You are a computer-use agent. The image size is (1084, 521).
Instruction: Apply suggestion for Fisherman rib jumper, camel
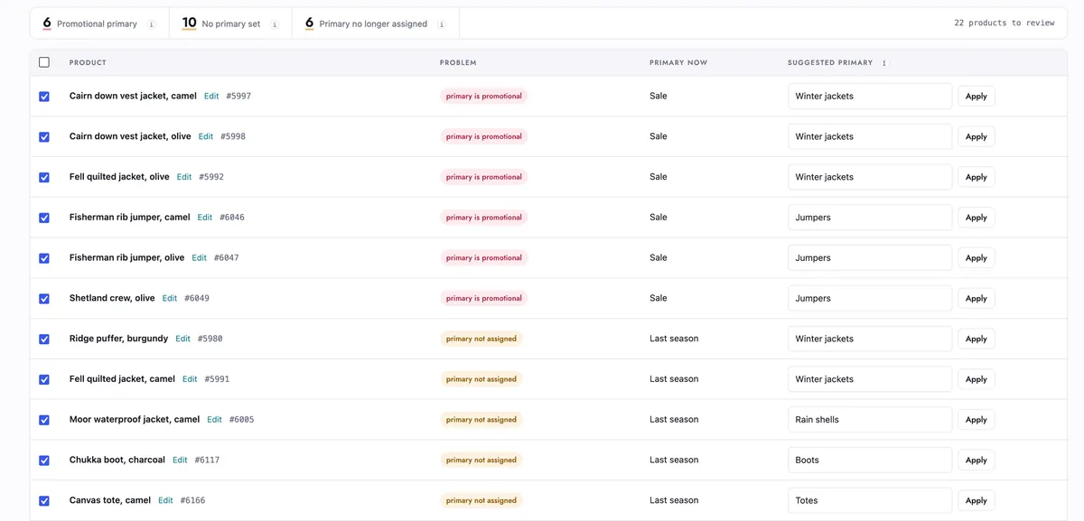[977, 218]
